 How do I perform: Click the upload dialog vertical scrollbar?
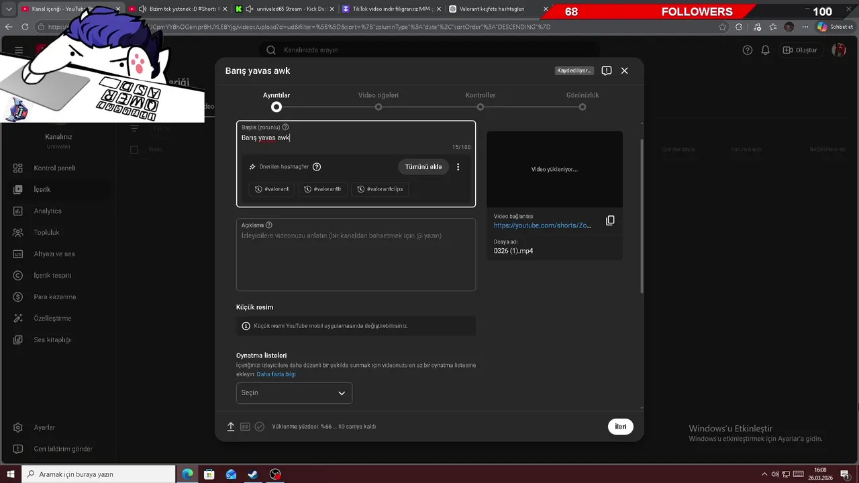click(x=642, y=216)
